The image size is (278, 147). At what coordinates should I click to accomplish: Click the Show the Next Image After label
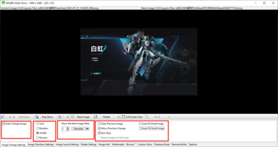tap(76, 123)
